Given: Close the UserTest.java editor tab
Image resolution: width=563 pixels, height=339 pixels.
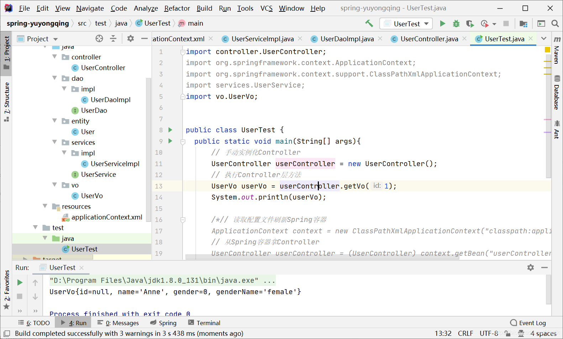Looking at the screenshot, I should [531, 38].
